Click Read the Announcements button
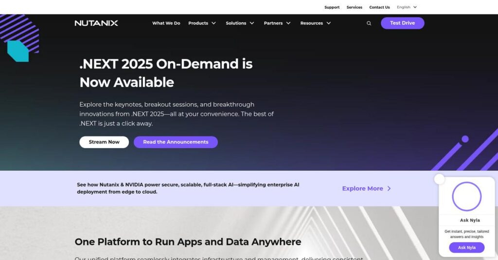 [176, 142]
